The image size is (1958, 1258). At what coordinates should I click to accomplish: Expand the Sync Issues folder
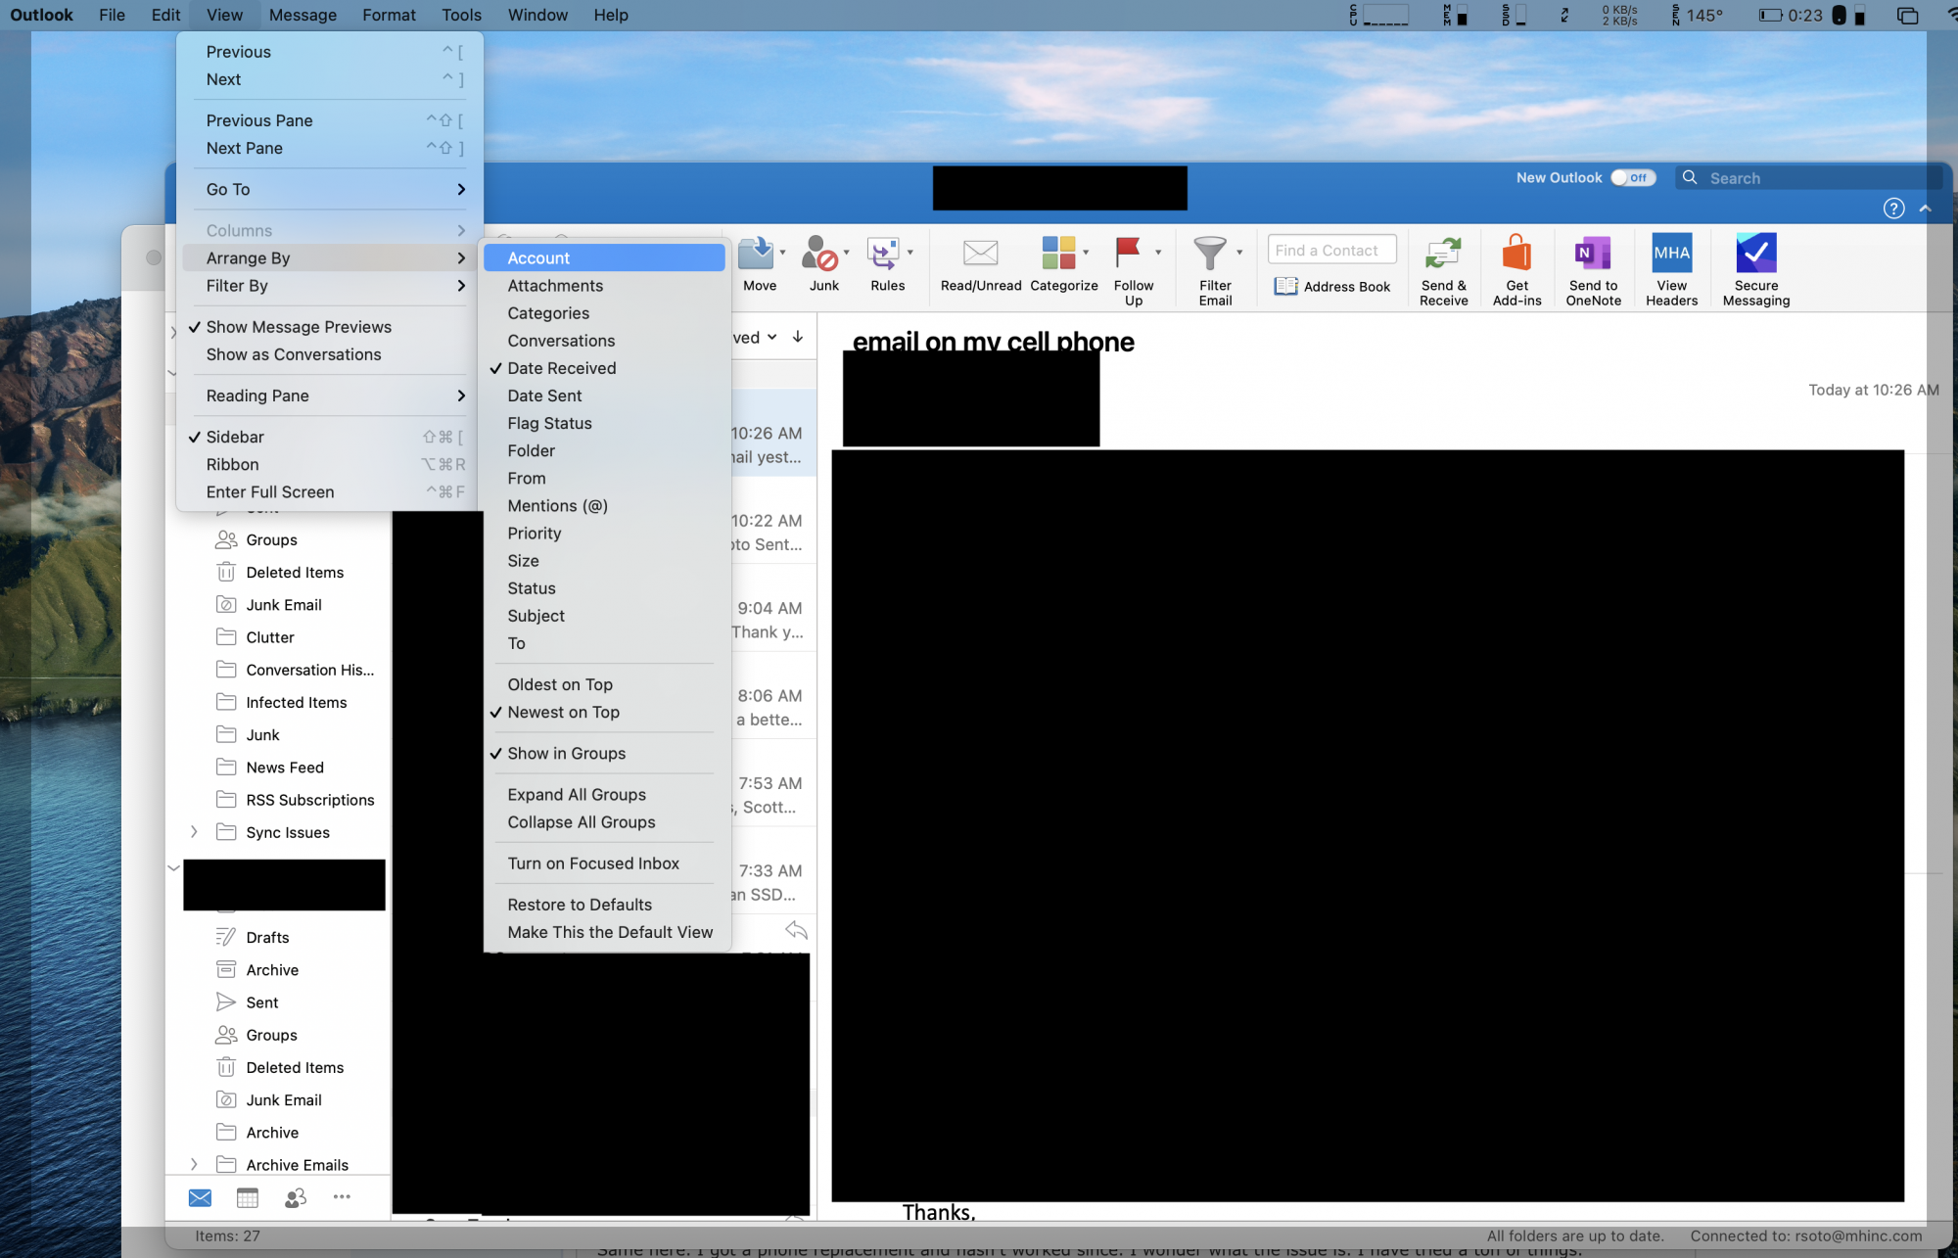tap(194, 832)
